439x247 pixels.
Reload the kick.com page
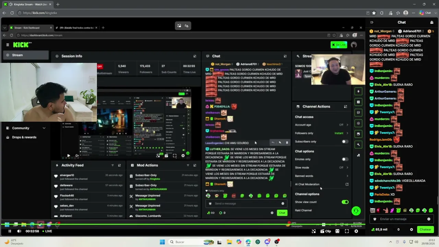coord(12,13)
